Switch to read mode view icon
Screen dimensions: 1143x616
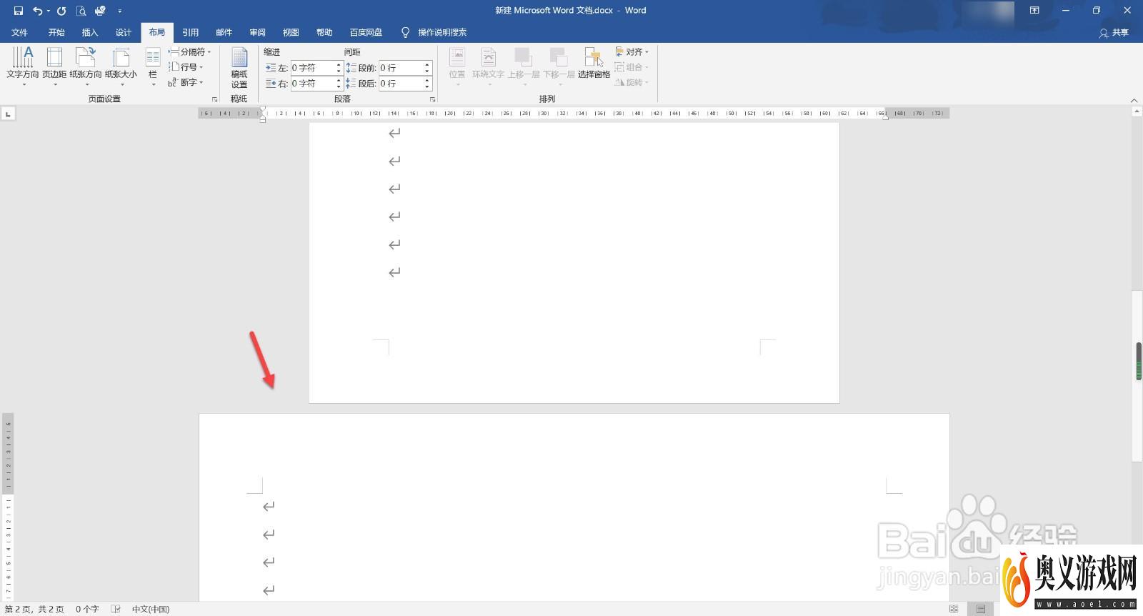point(954,610)
